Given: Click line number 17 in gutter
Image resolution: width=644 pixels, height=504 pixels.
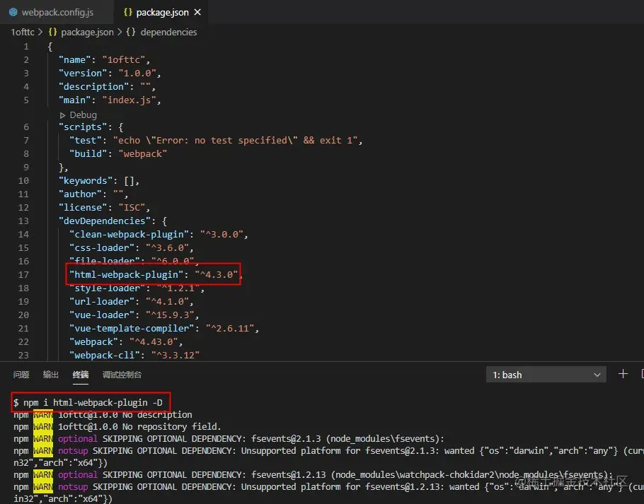Looking at the screenshot, I should click(x=23, y=274).
